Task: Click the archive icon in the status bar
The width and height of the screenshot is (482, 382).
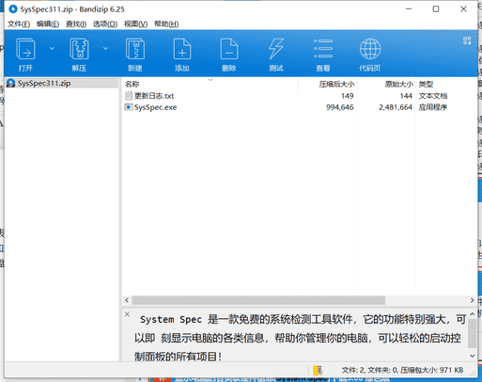Action: pyautogui.click(x=318, y=371)
